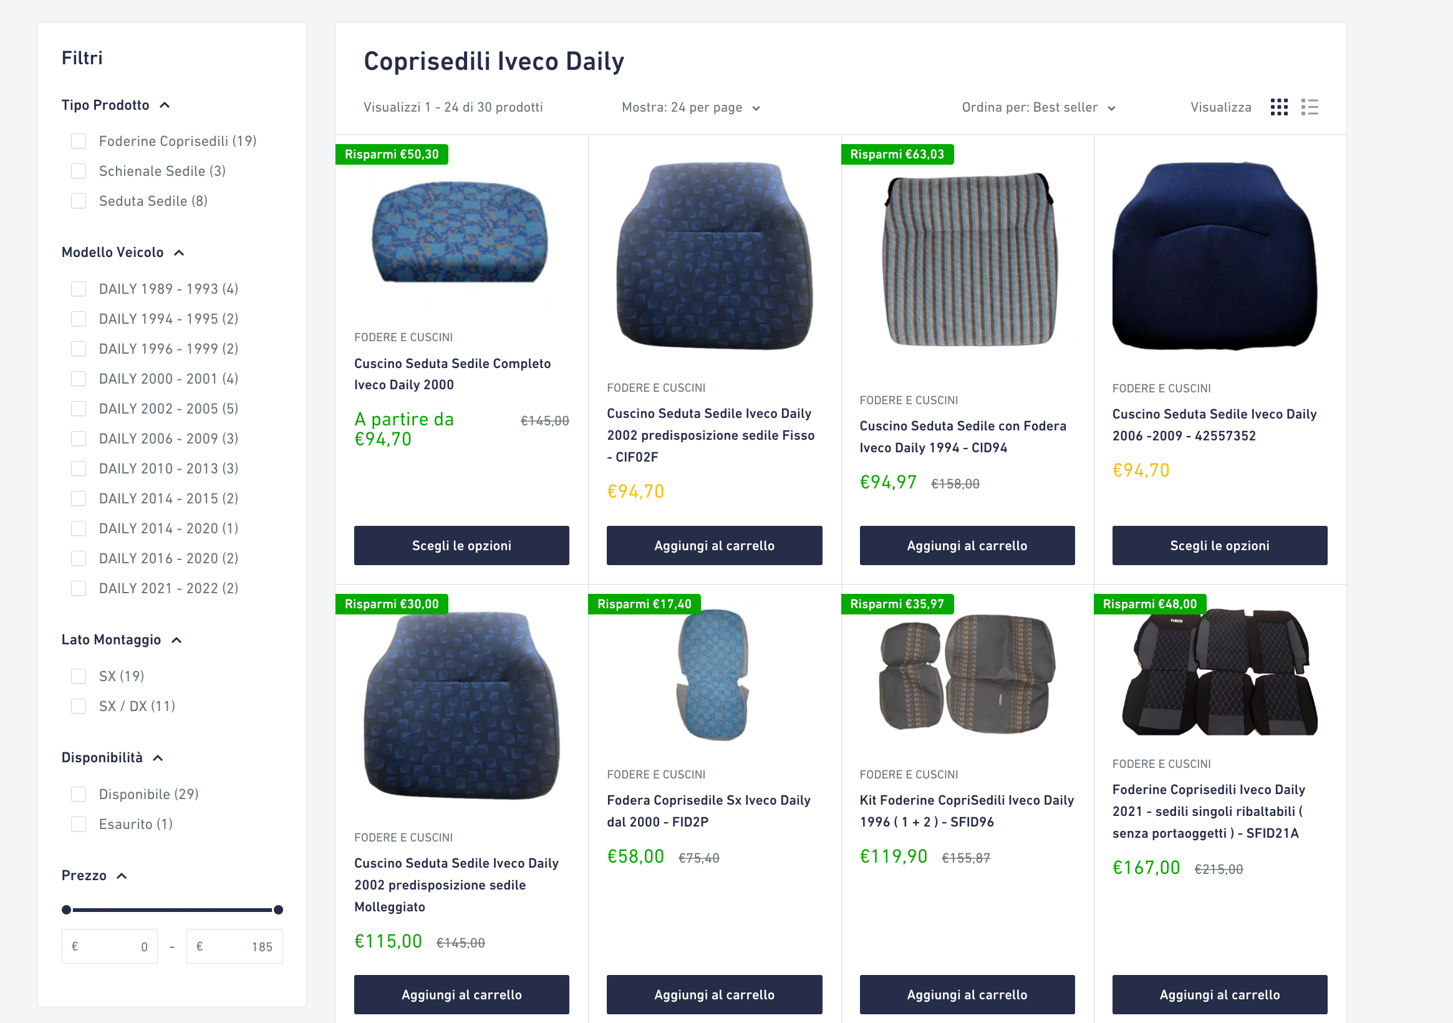Image resolution: width=1453 pixels, height=1023 pixels.
Task: Tick the Esaurito availability checkbox
Action: (x=79, y=824)
